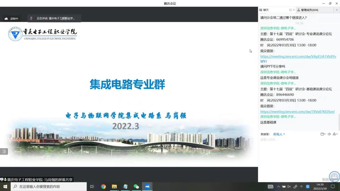Image resolution: width=340 pixels, height=191 pixels.
Task: Pop out the chat panel window
Action: (290, 10)
